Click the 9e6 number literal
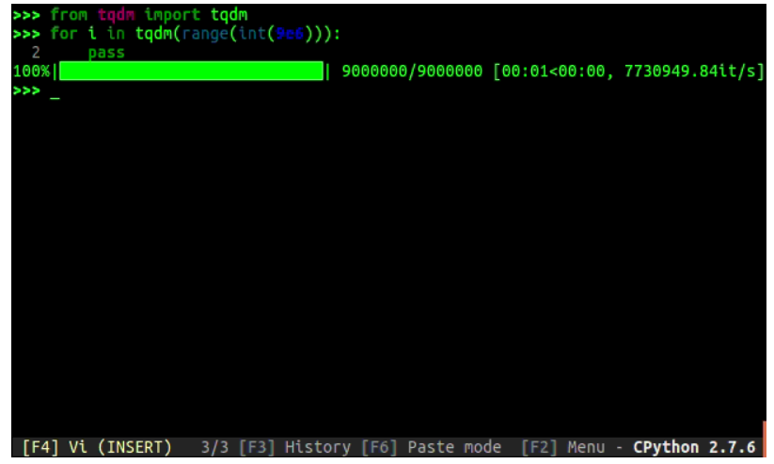Viewport: 774px width, 464px height. point(290,34)
